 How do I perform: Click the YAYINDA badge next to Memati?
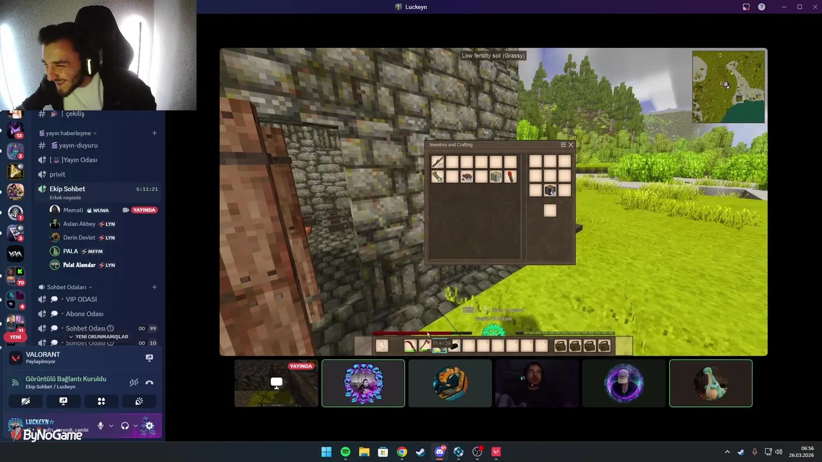pyautogui.click(x=144, y=210)
